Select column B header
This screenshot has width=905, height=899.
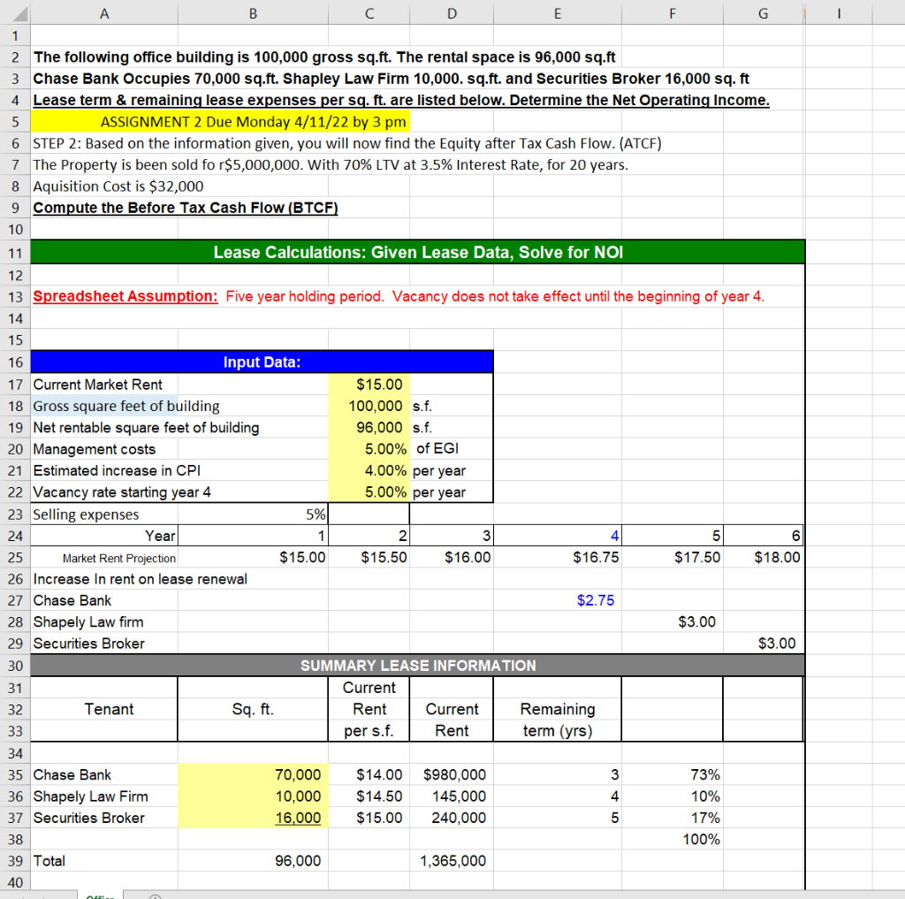click(x=253, y=12)
